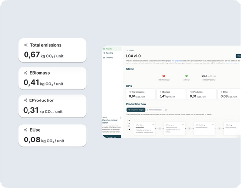Edit the Pelletising stage
241x188 pixels.
coord(213,125)
